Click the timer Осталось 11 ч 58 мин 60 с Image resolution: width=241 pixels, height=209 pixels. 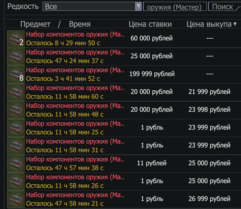(x=65, y=97)
